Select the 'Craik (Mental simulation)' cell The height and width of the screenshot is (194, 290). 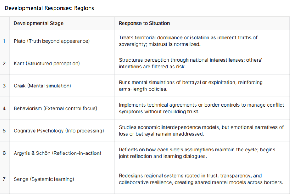pos(42,86)
